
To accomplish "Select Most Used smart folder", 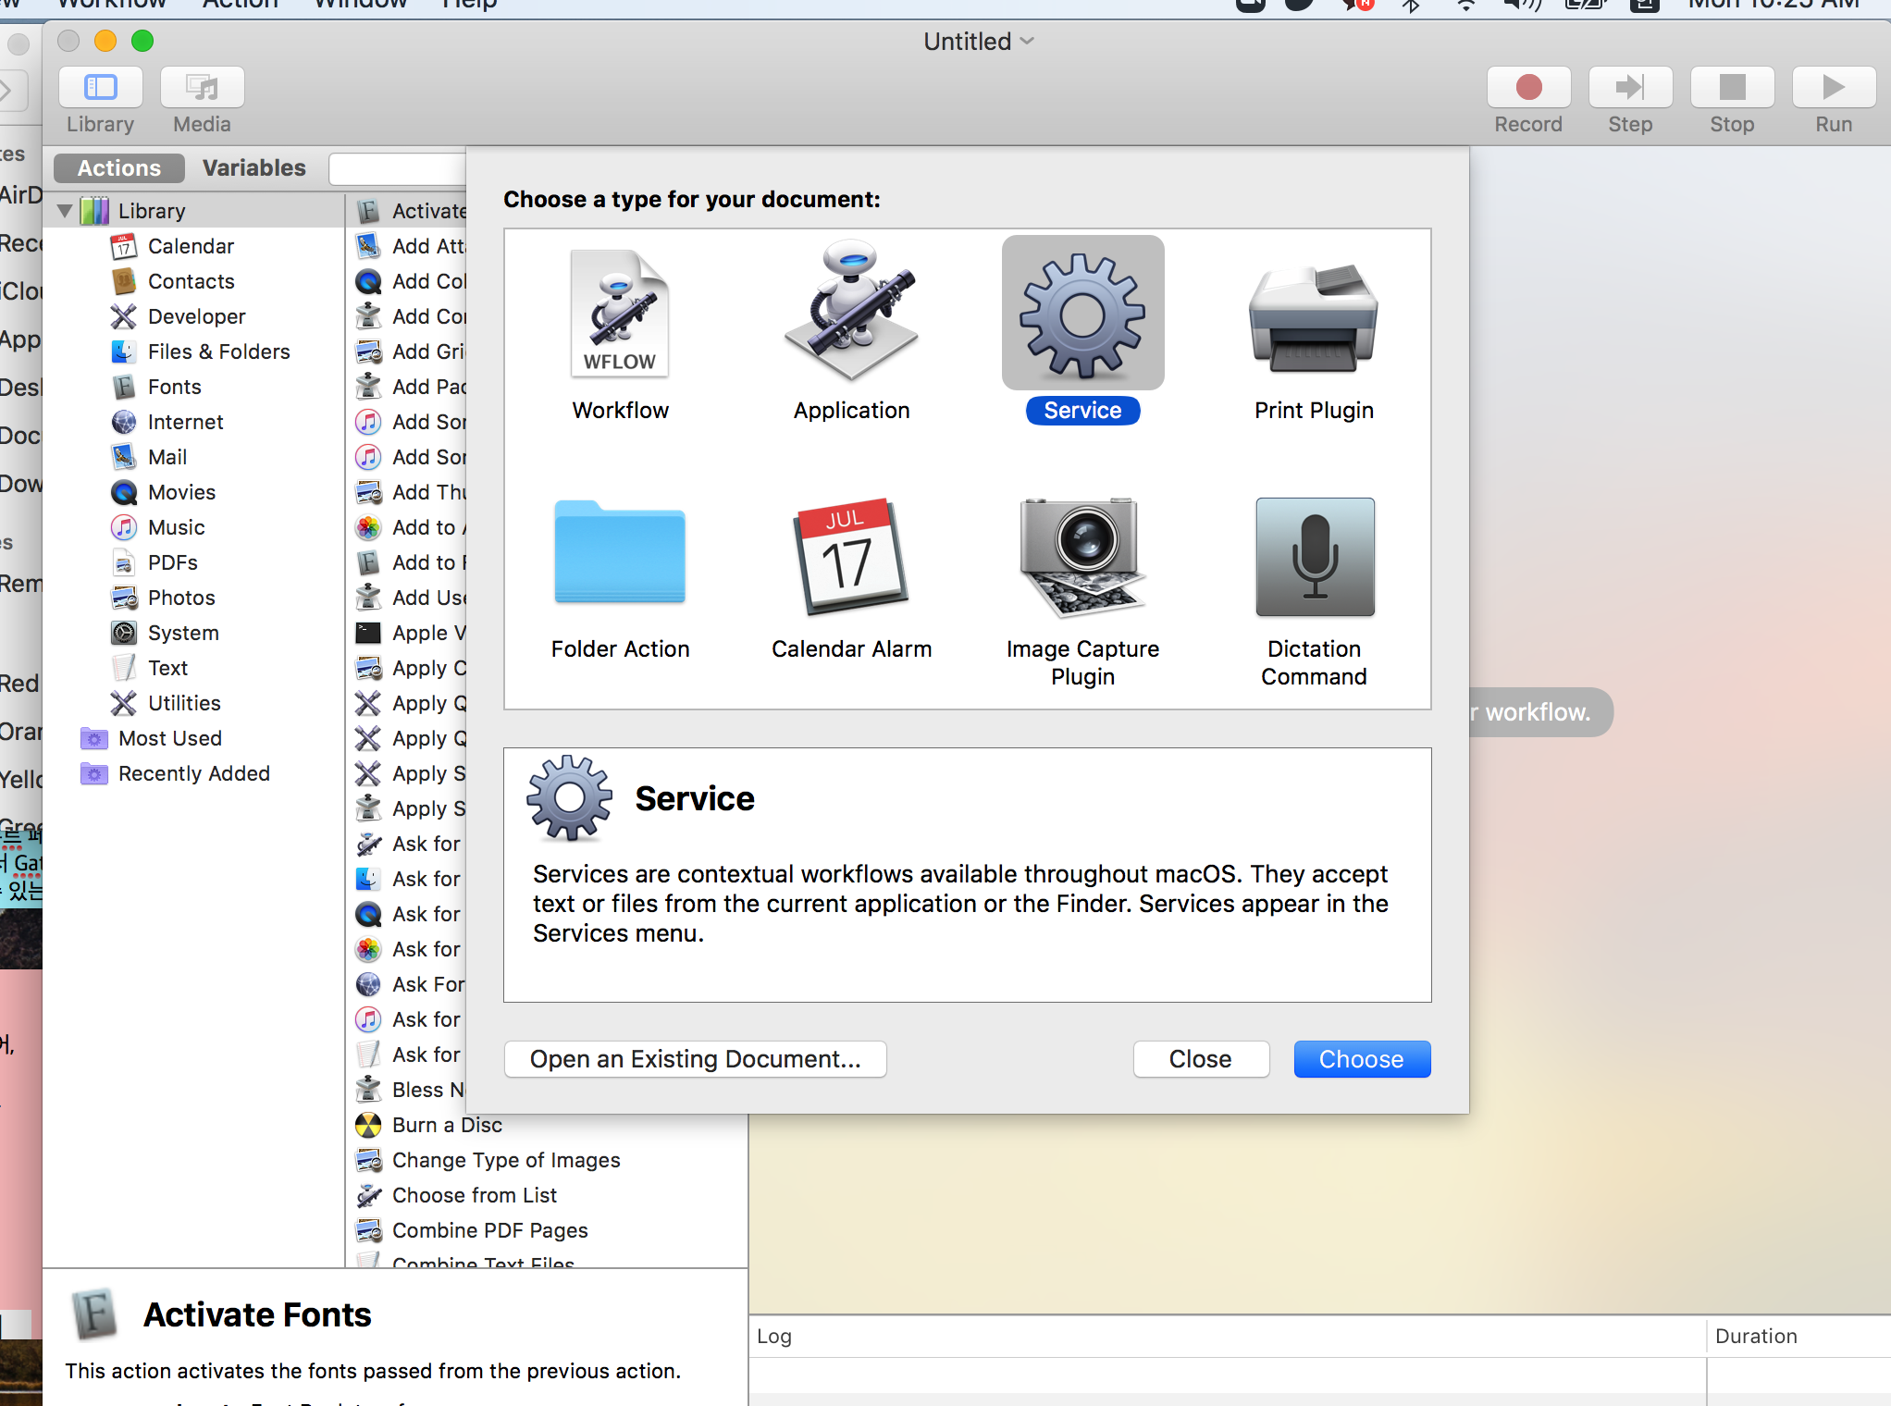I will tap(169, 738).
